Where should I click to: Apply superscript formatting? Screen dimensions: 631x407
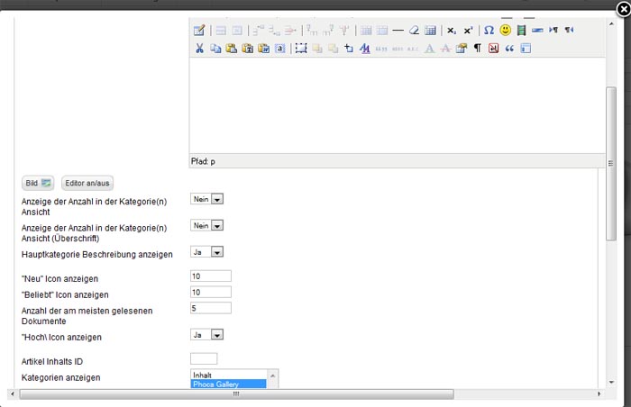click(468, 30)
